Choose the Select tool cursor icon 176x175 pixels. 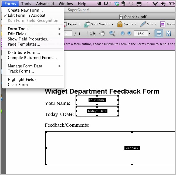pyautogui.click(x=93, y=33)
